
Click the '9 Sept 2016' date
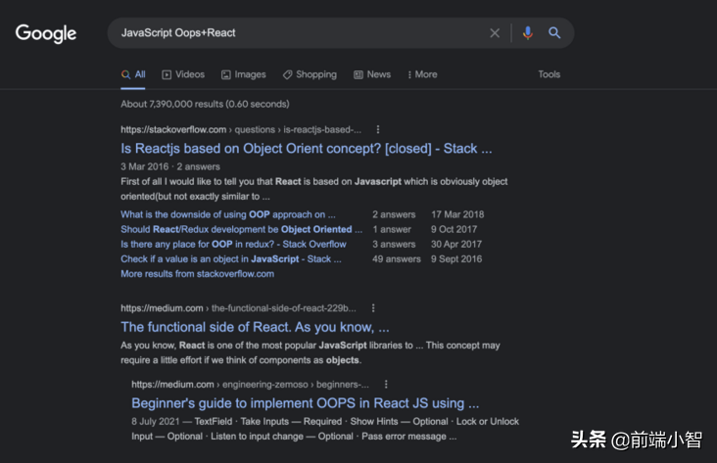(x=455, y=259)
